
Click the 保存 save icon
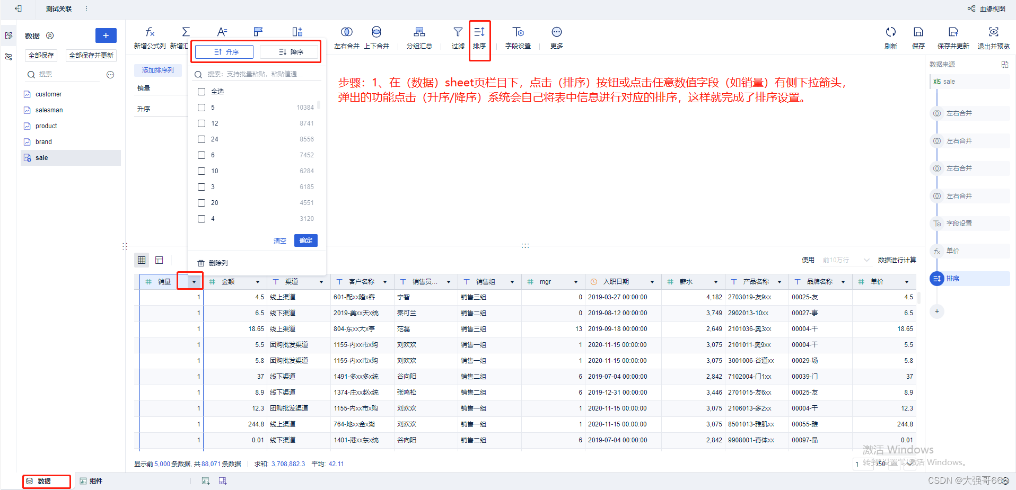[x=918, y=32]
